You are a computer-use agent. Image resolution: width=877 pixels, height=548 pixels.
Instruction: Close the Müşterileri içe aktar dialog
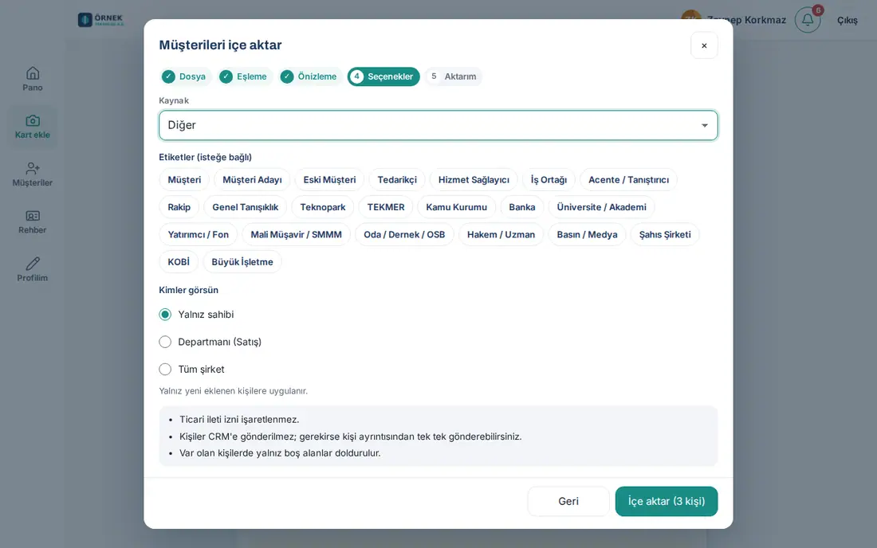(x=704, y=45)
